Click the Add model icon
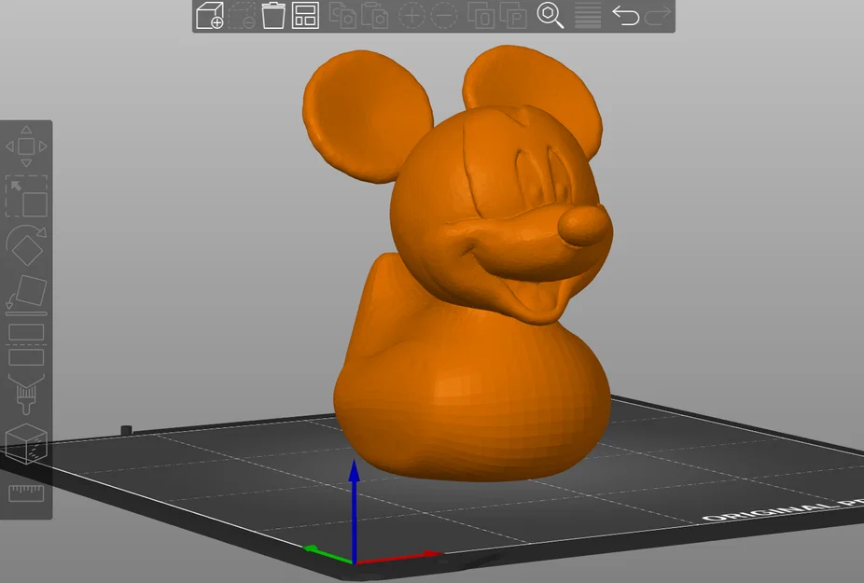The image size is (864, 583). [210, 16]
